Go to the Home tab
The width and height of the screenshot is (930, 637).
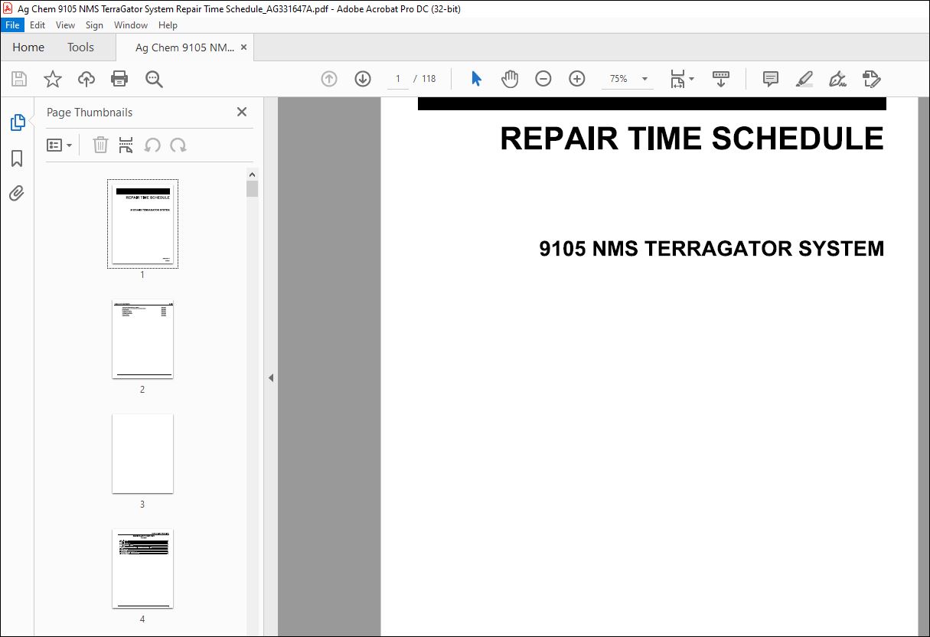[x=28, y=47]
